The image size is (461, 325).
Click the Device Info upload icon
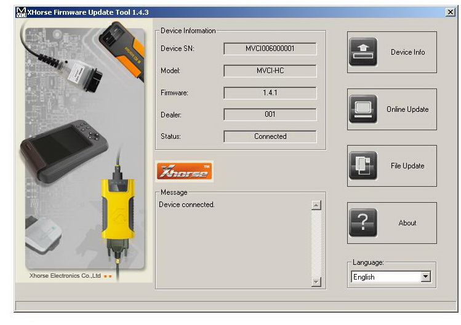[x=363, y=52]
